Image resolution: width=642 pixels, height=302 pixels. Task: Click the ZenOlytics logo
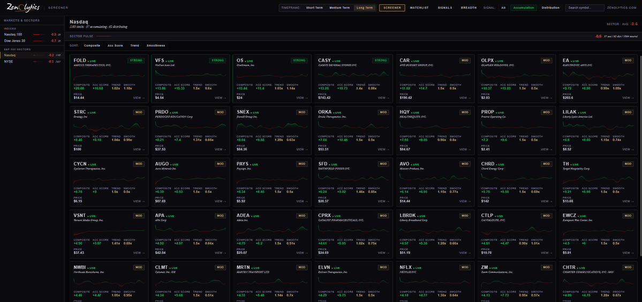[23, 7]
